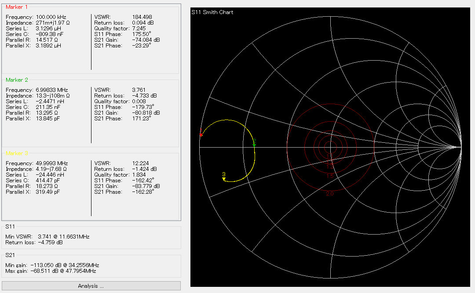This screenshot has height=293, width=475.
Task: Click Marker 3 quality factor 1.834
Action: pyautogui.click(x=139, y=175)
